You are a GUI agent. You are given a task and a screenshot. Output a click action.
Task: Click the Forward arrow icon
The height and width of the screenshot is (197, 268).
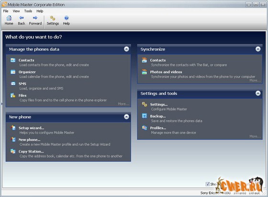35,18
